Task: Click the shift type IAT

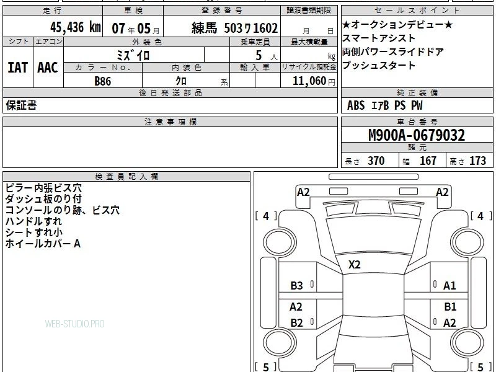Action: click(18, 68)
